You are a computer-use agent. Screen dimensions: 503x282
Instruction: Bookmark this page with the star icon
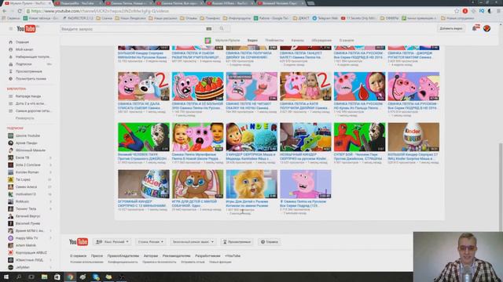click(x=457, y=11)
